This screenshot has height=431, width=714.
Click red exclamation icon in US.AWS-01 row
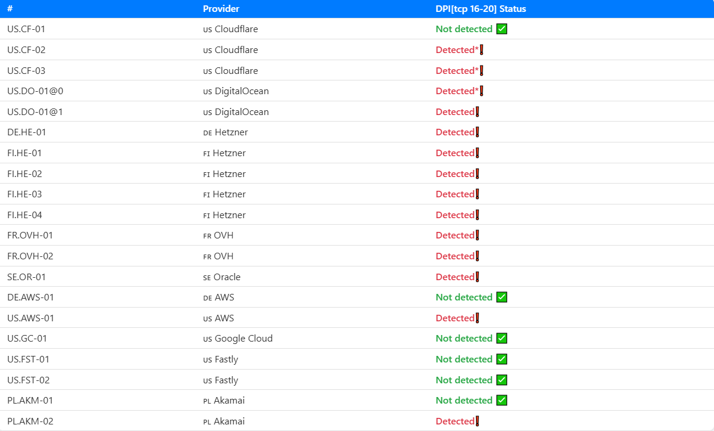coord(477,318)
